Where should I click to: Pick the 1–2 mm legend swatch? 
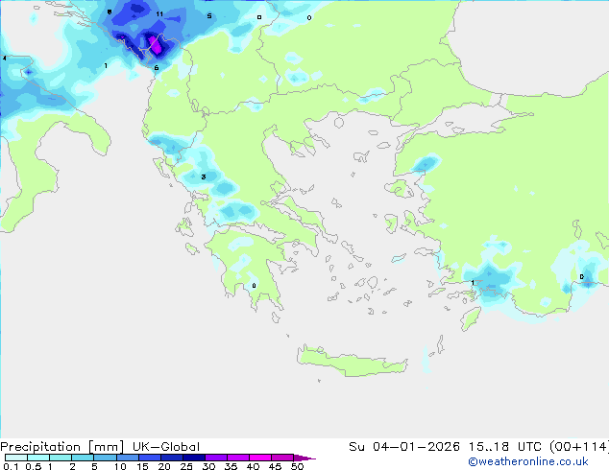coord(61,458)
